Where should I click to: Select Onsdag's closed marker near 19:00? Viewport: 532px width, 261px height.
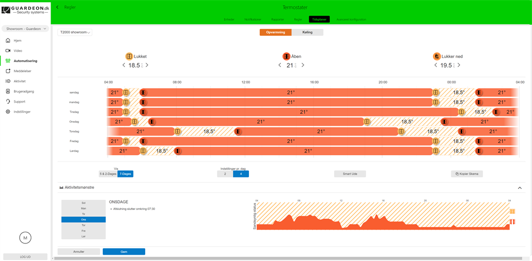coord(367,122)
